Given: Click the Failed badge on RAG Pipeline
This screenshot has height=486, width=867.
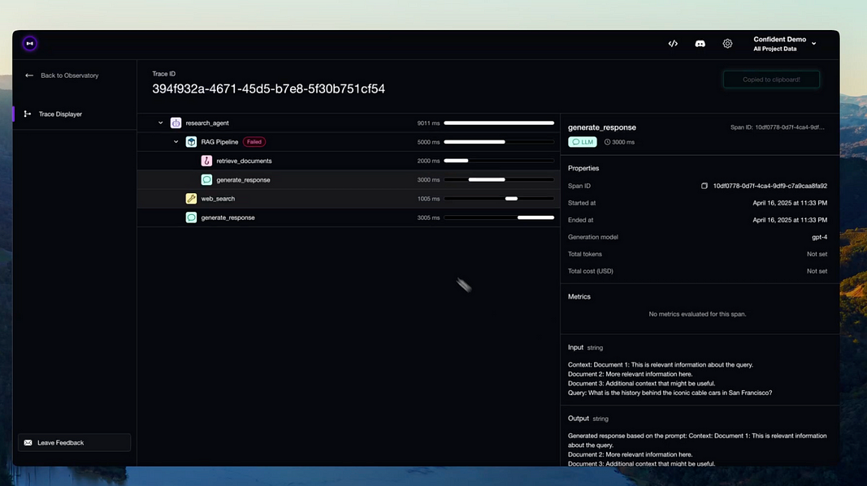Looking at the screenshot, I should (x=254, y=141).
